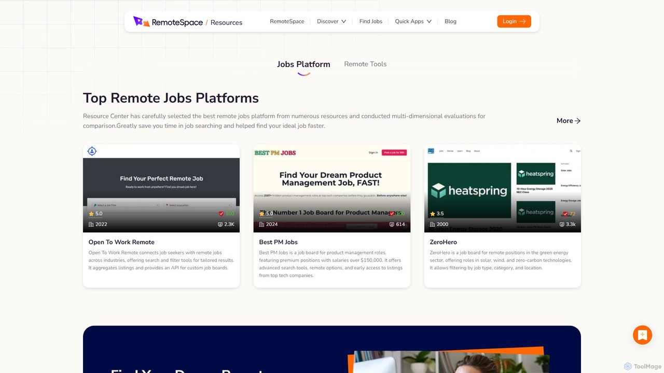The image size is (664, 373).
Task: Expand the Quick Apps dropdown
Action: coord(413,21)
